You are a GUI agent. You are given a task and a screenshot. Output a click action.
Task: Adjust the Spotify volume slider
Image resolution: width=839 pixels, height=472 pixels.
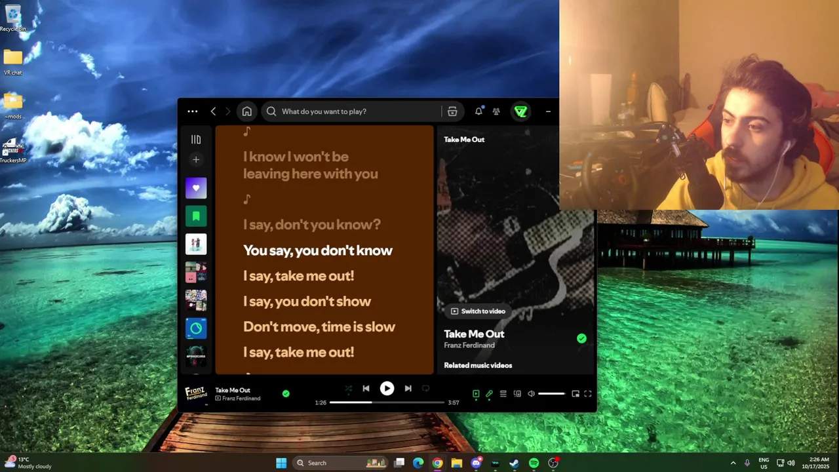tap(551, 394)
